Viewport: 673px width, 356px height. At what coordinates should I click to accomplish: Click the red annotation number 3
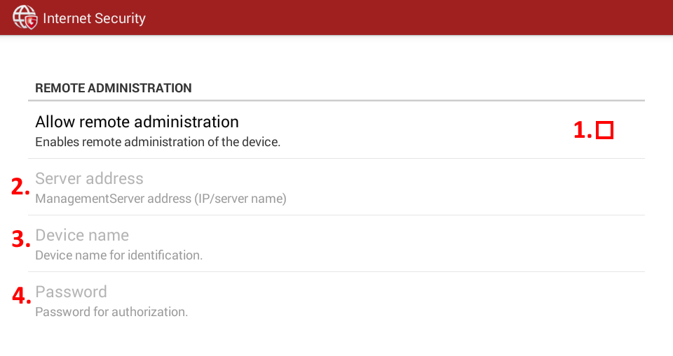pyautogui.click(x=20, y=239)
